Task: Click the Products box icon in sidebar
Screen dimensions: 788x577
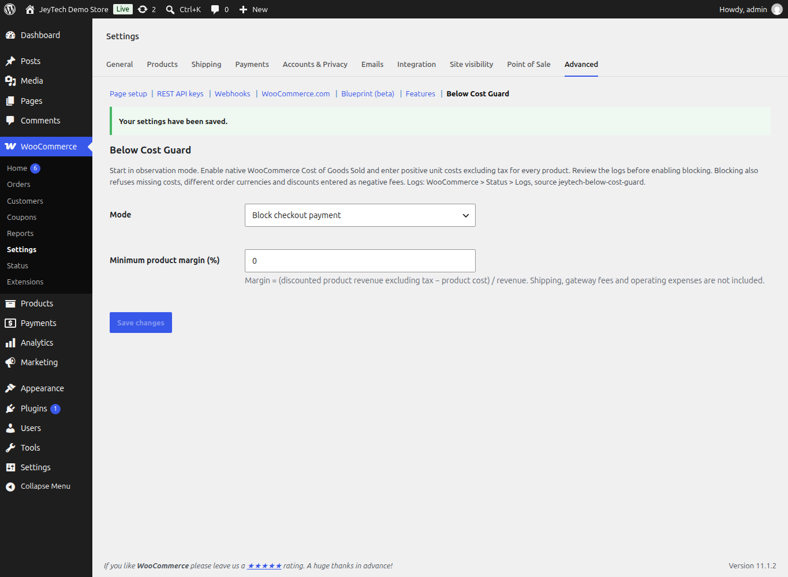Action: pyautogui.click(x=10, y=304)
